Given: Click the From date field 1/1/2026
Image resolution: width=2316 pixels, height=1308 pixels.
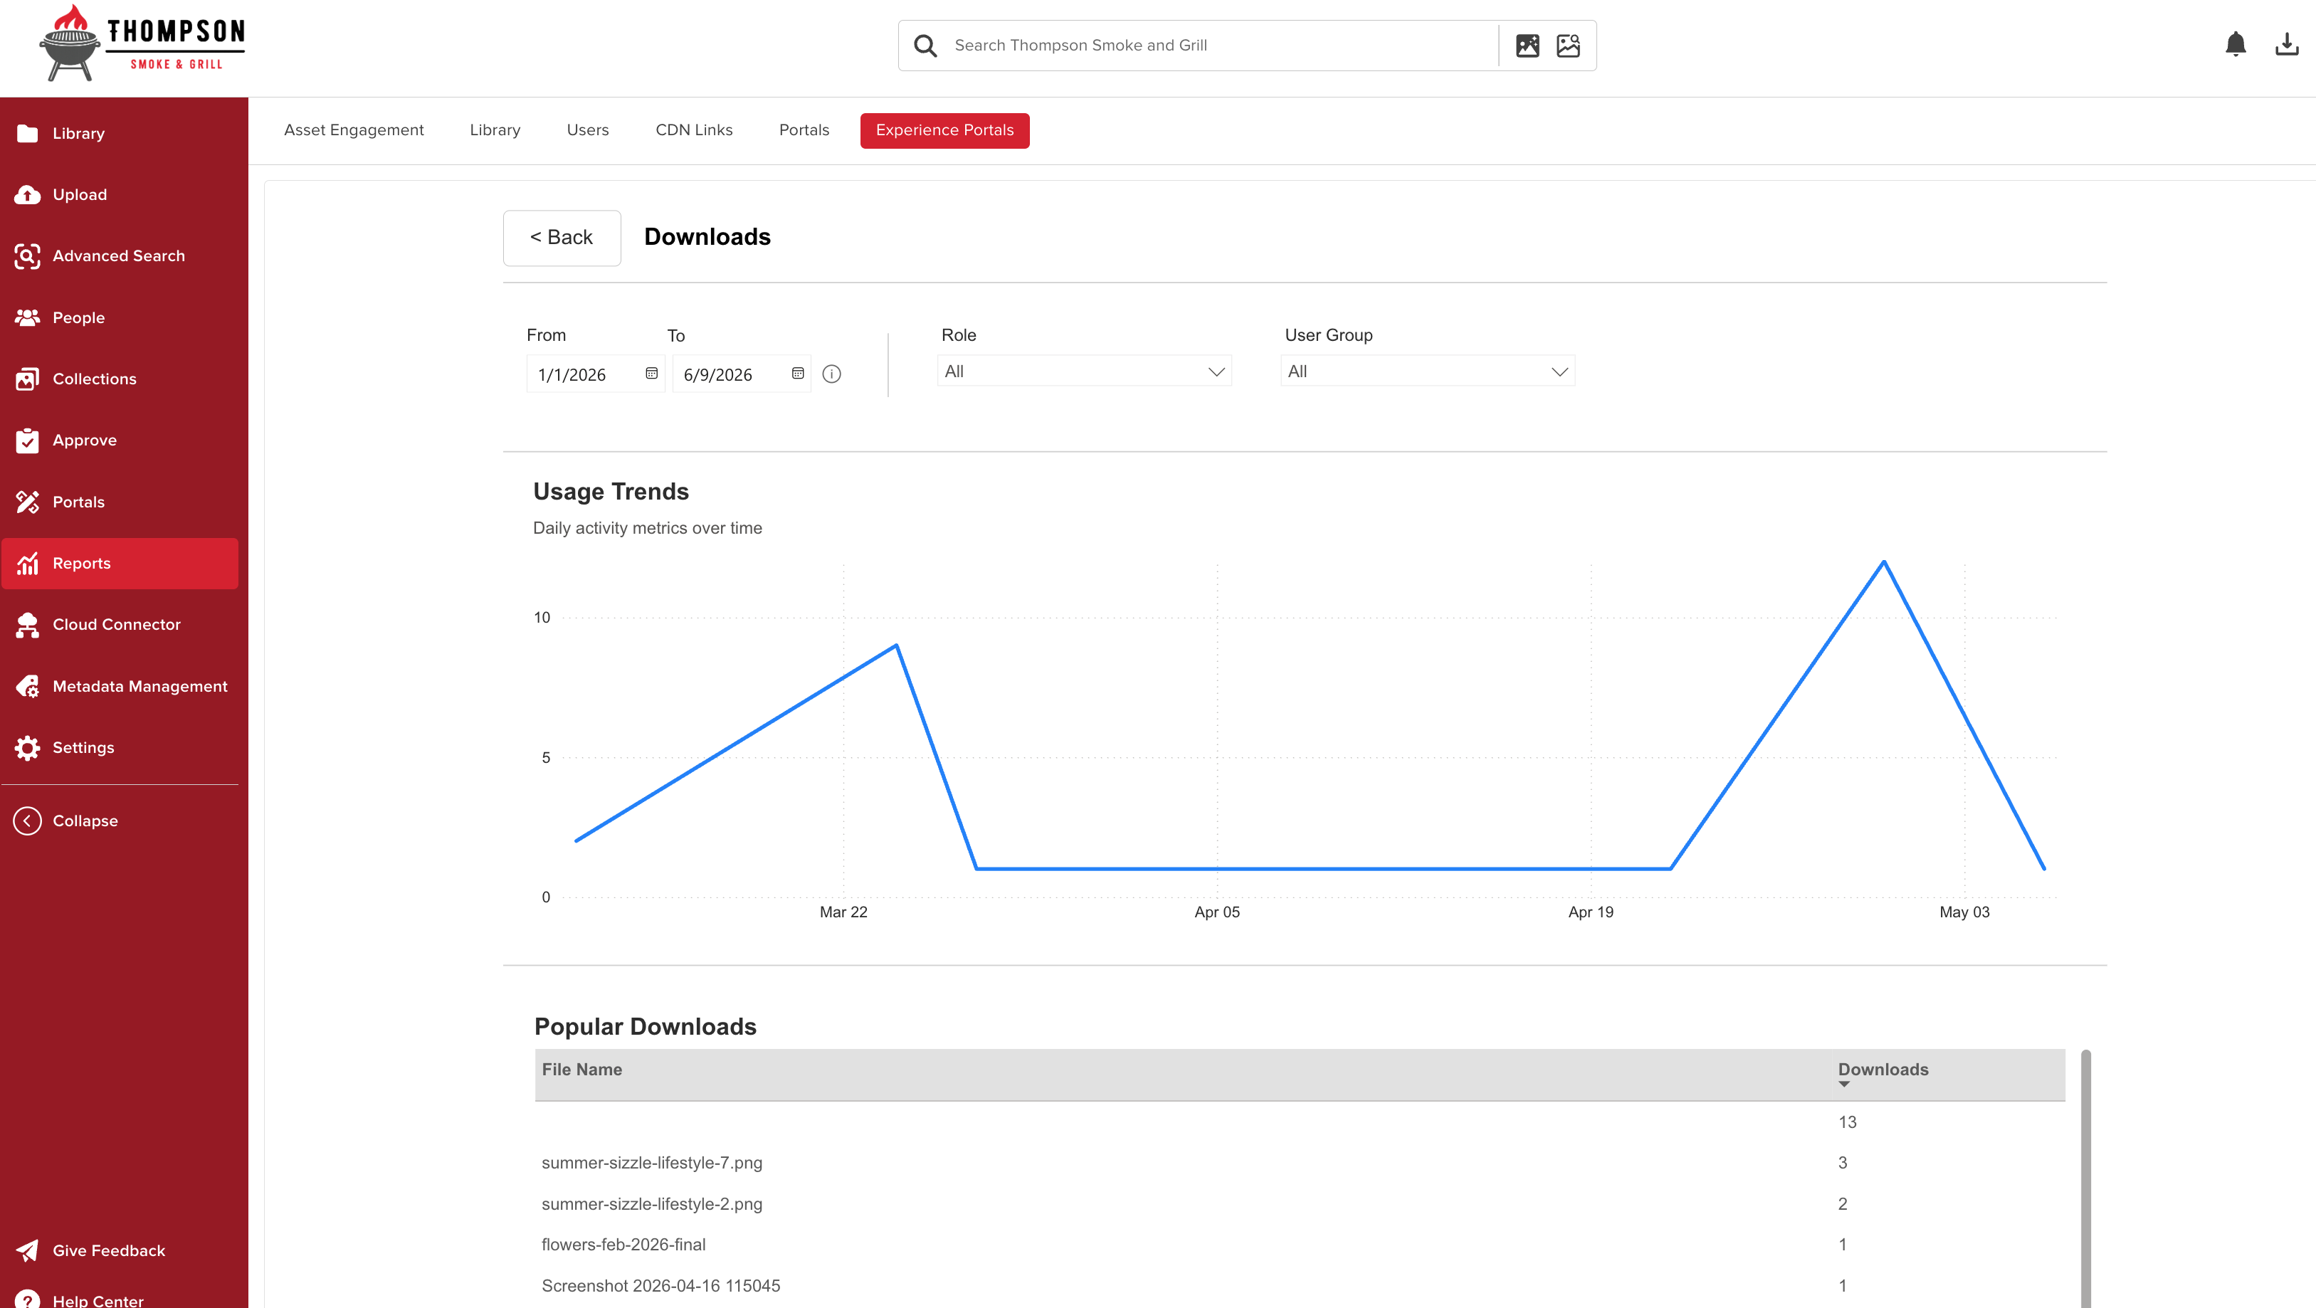Looking at the screenshot, I should point(595,374).
